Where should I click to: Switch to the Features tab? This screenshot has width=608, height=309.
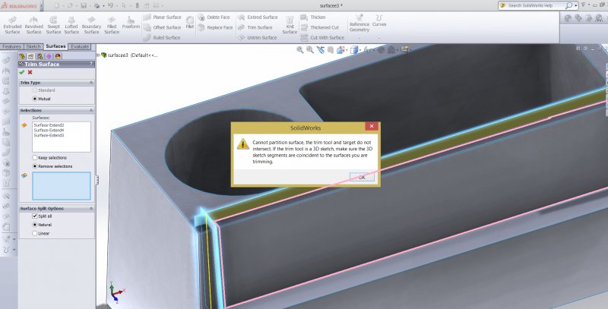(11, 46)
